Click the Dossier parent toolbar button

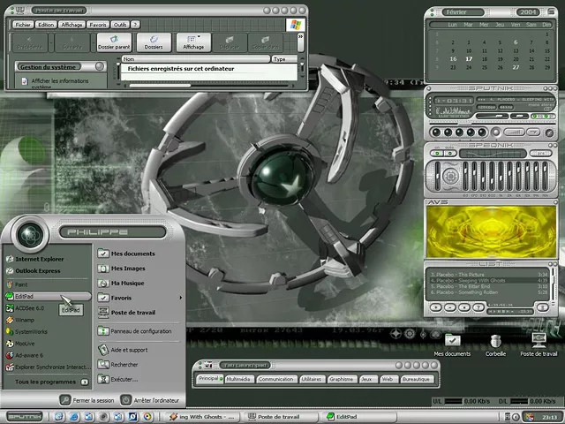pyautogui.click(x=113, y=42)
